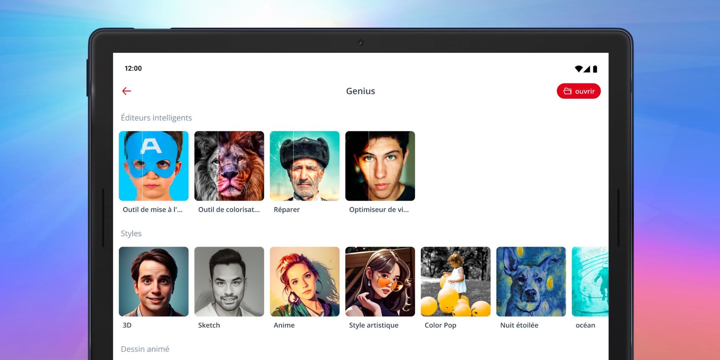Screen dimensions: 720x360
Task: Apply the Nuit étoilée style
Action: [531, 281]
